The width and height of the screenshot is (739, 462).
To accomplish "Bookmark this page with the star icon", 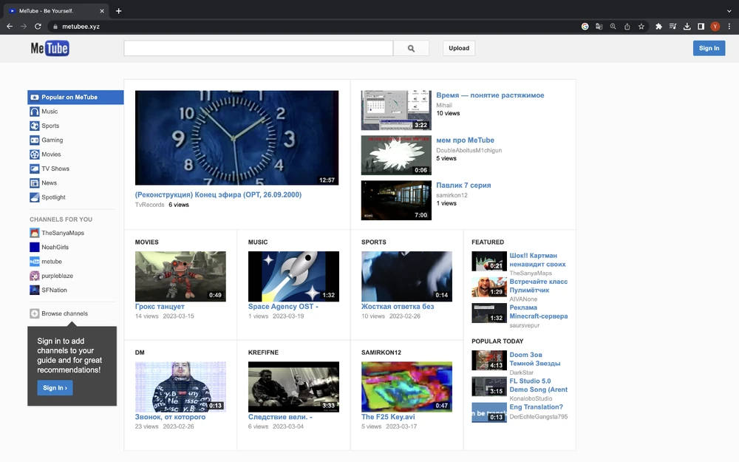I will coord(641,26).
